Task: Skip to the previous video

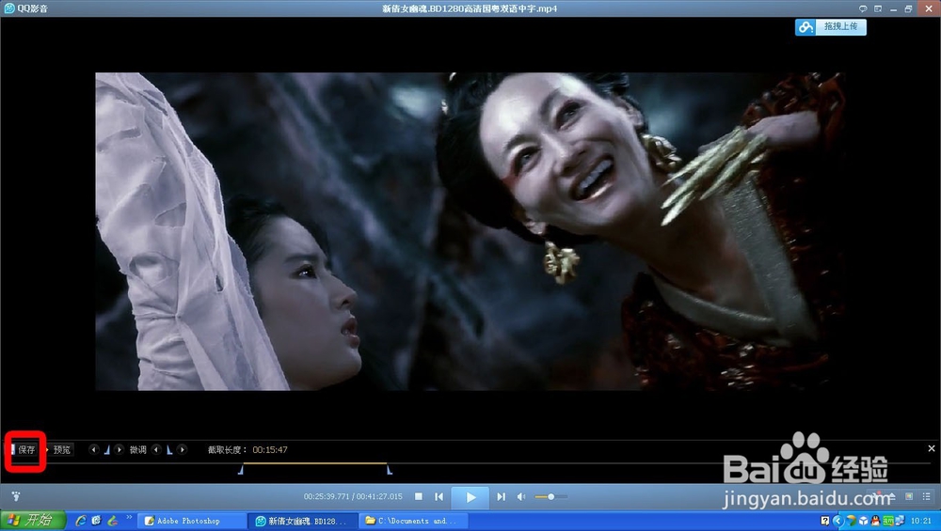Action: 439,496
